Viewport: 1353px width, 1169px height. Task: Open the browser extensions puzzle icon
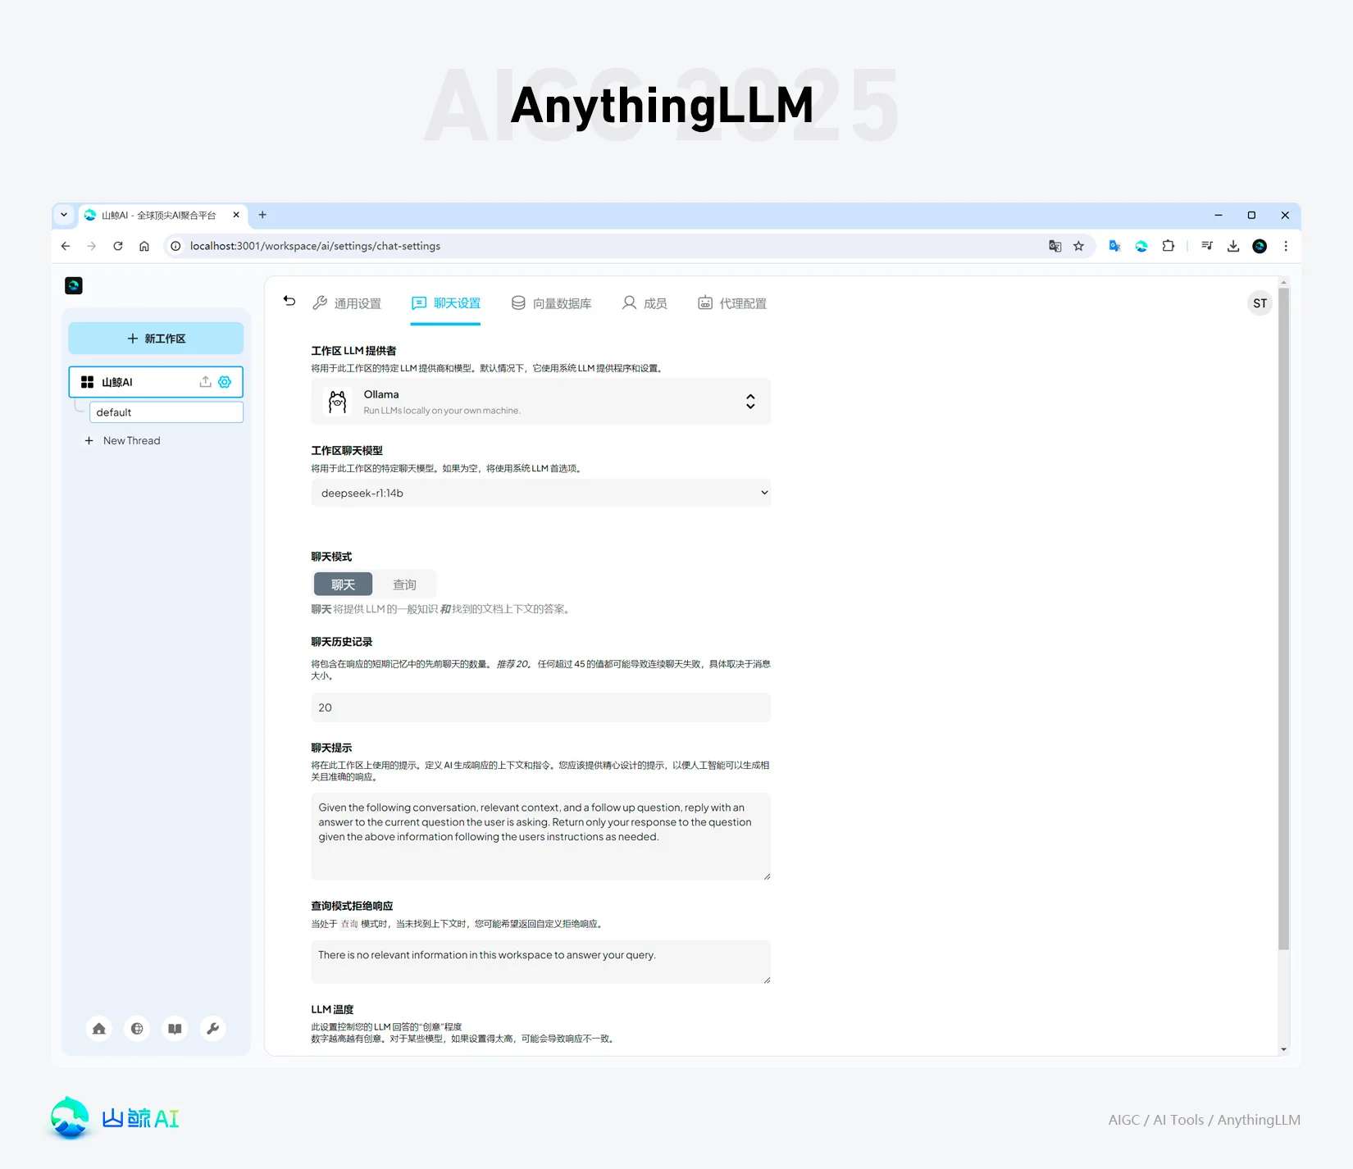[1168, 246]
